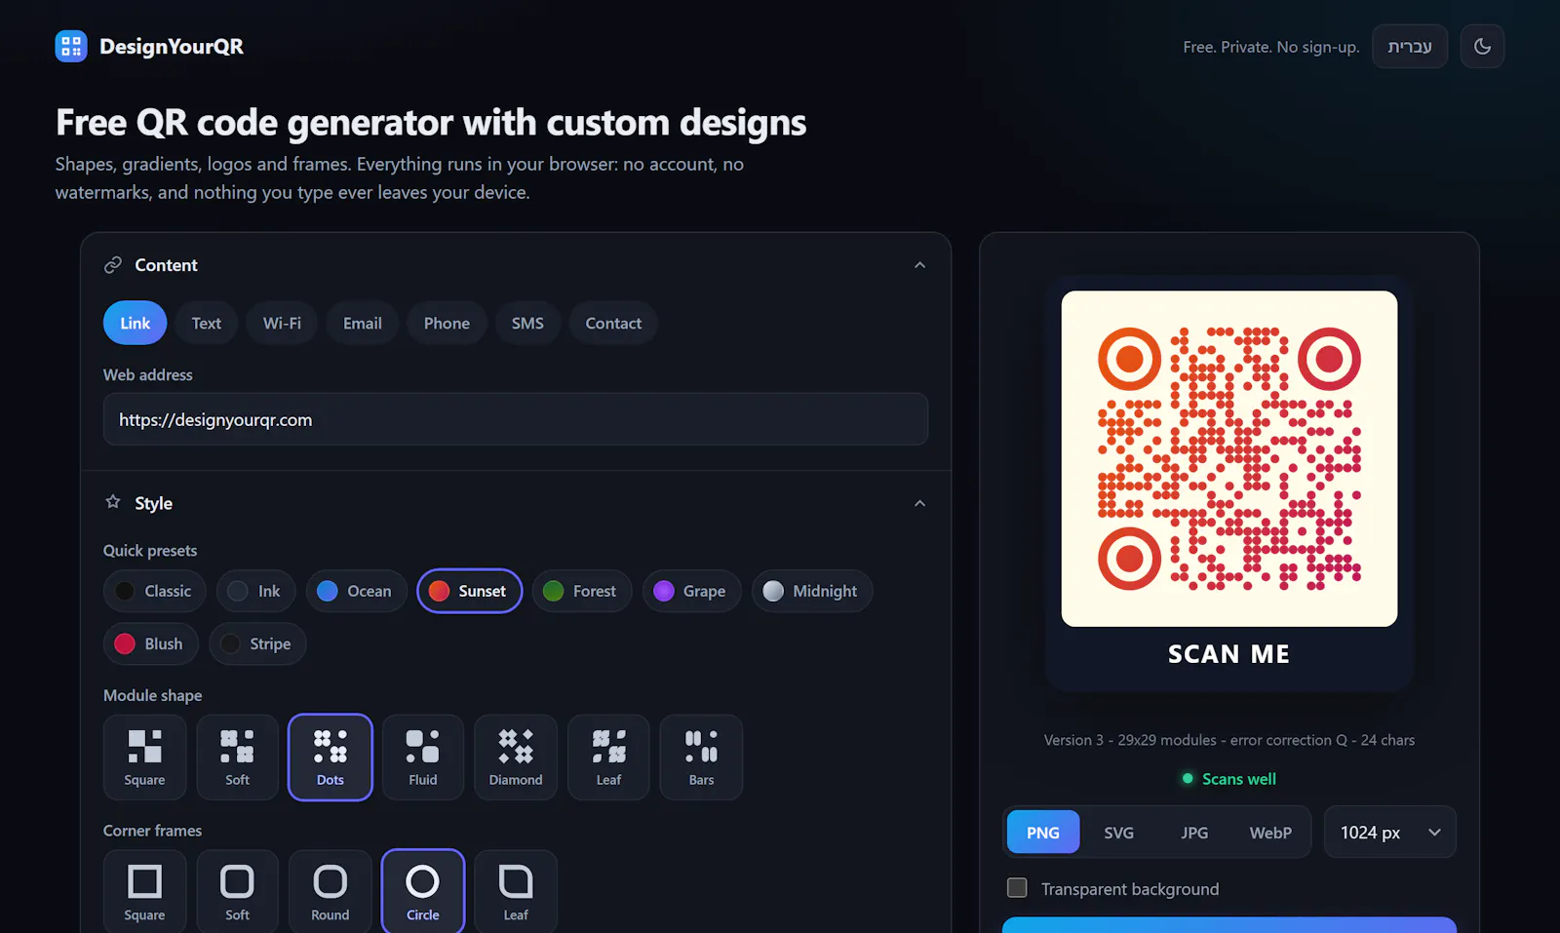Enable the Transparent background checkbox

point(1017,888)
